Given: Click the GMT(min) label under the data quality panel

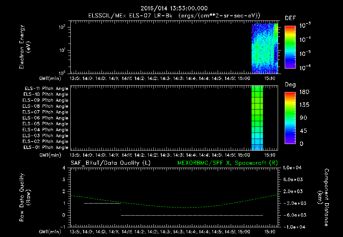Looking at the screenshot, I should [50, 232].
